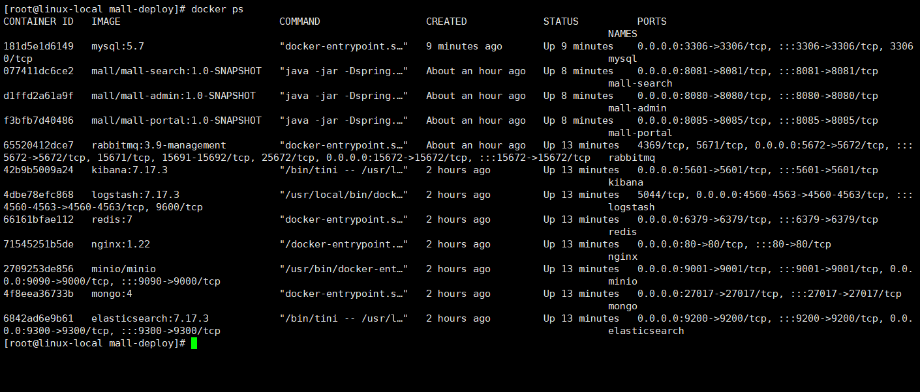Select container ID 077411dc6ce2
This screenshot has height=392, width=920.
[x=38, y=71]
